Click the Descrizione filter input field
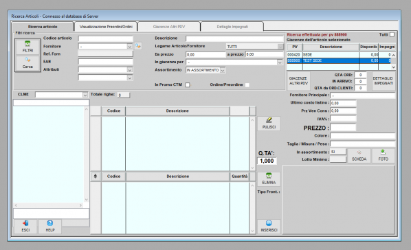This screenshot has width=411, height=250. 234,38
